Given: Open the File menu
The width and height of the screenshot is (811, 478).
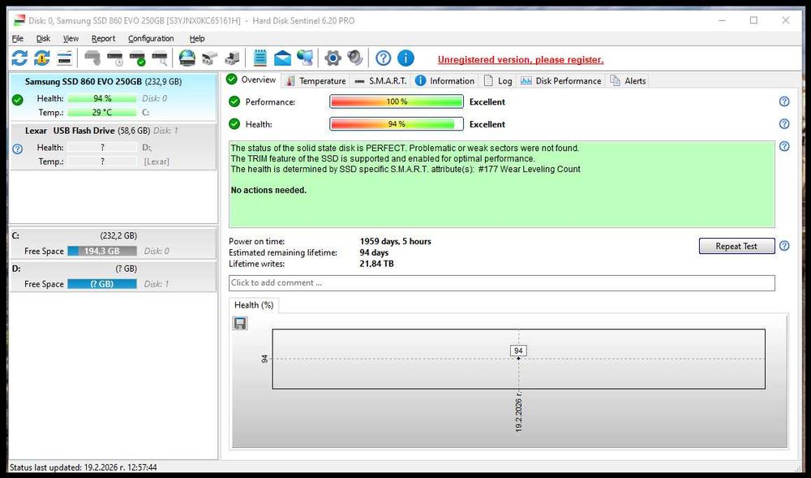Looking at the screenshot, I should click(18, 38).
